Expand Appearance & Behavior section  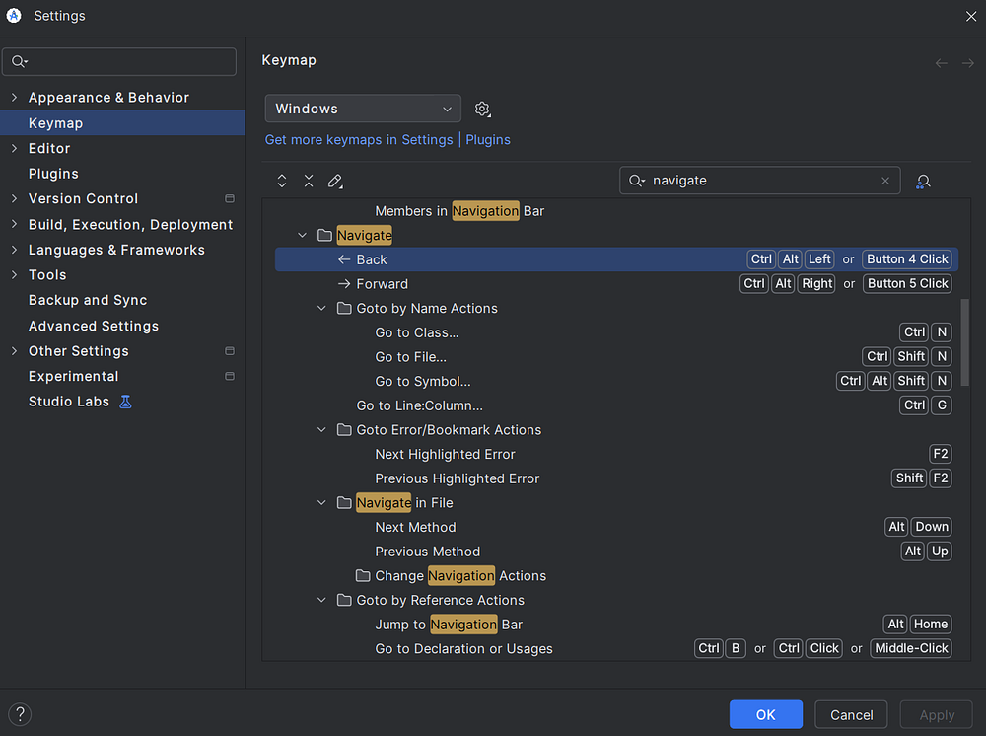pos(15,98)
